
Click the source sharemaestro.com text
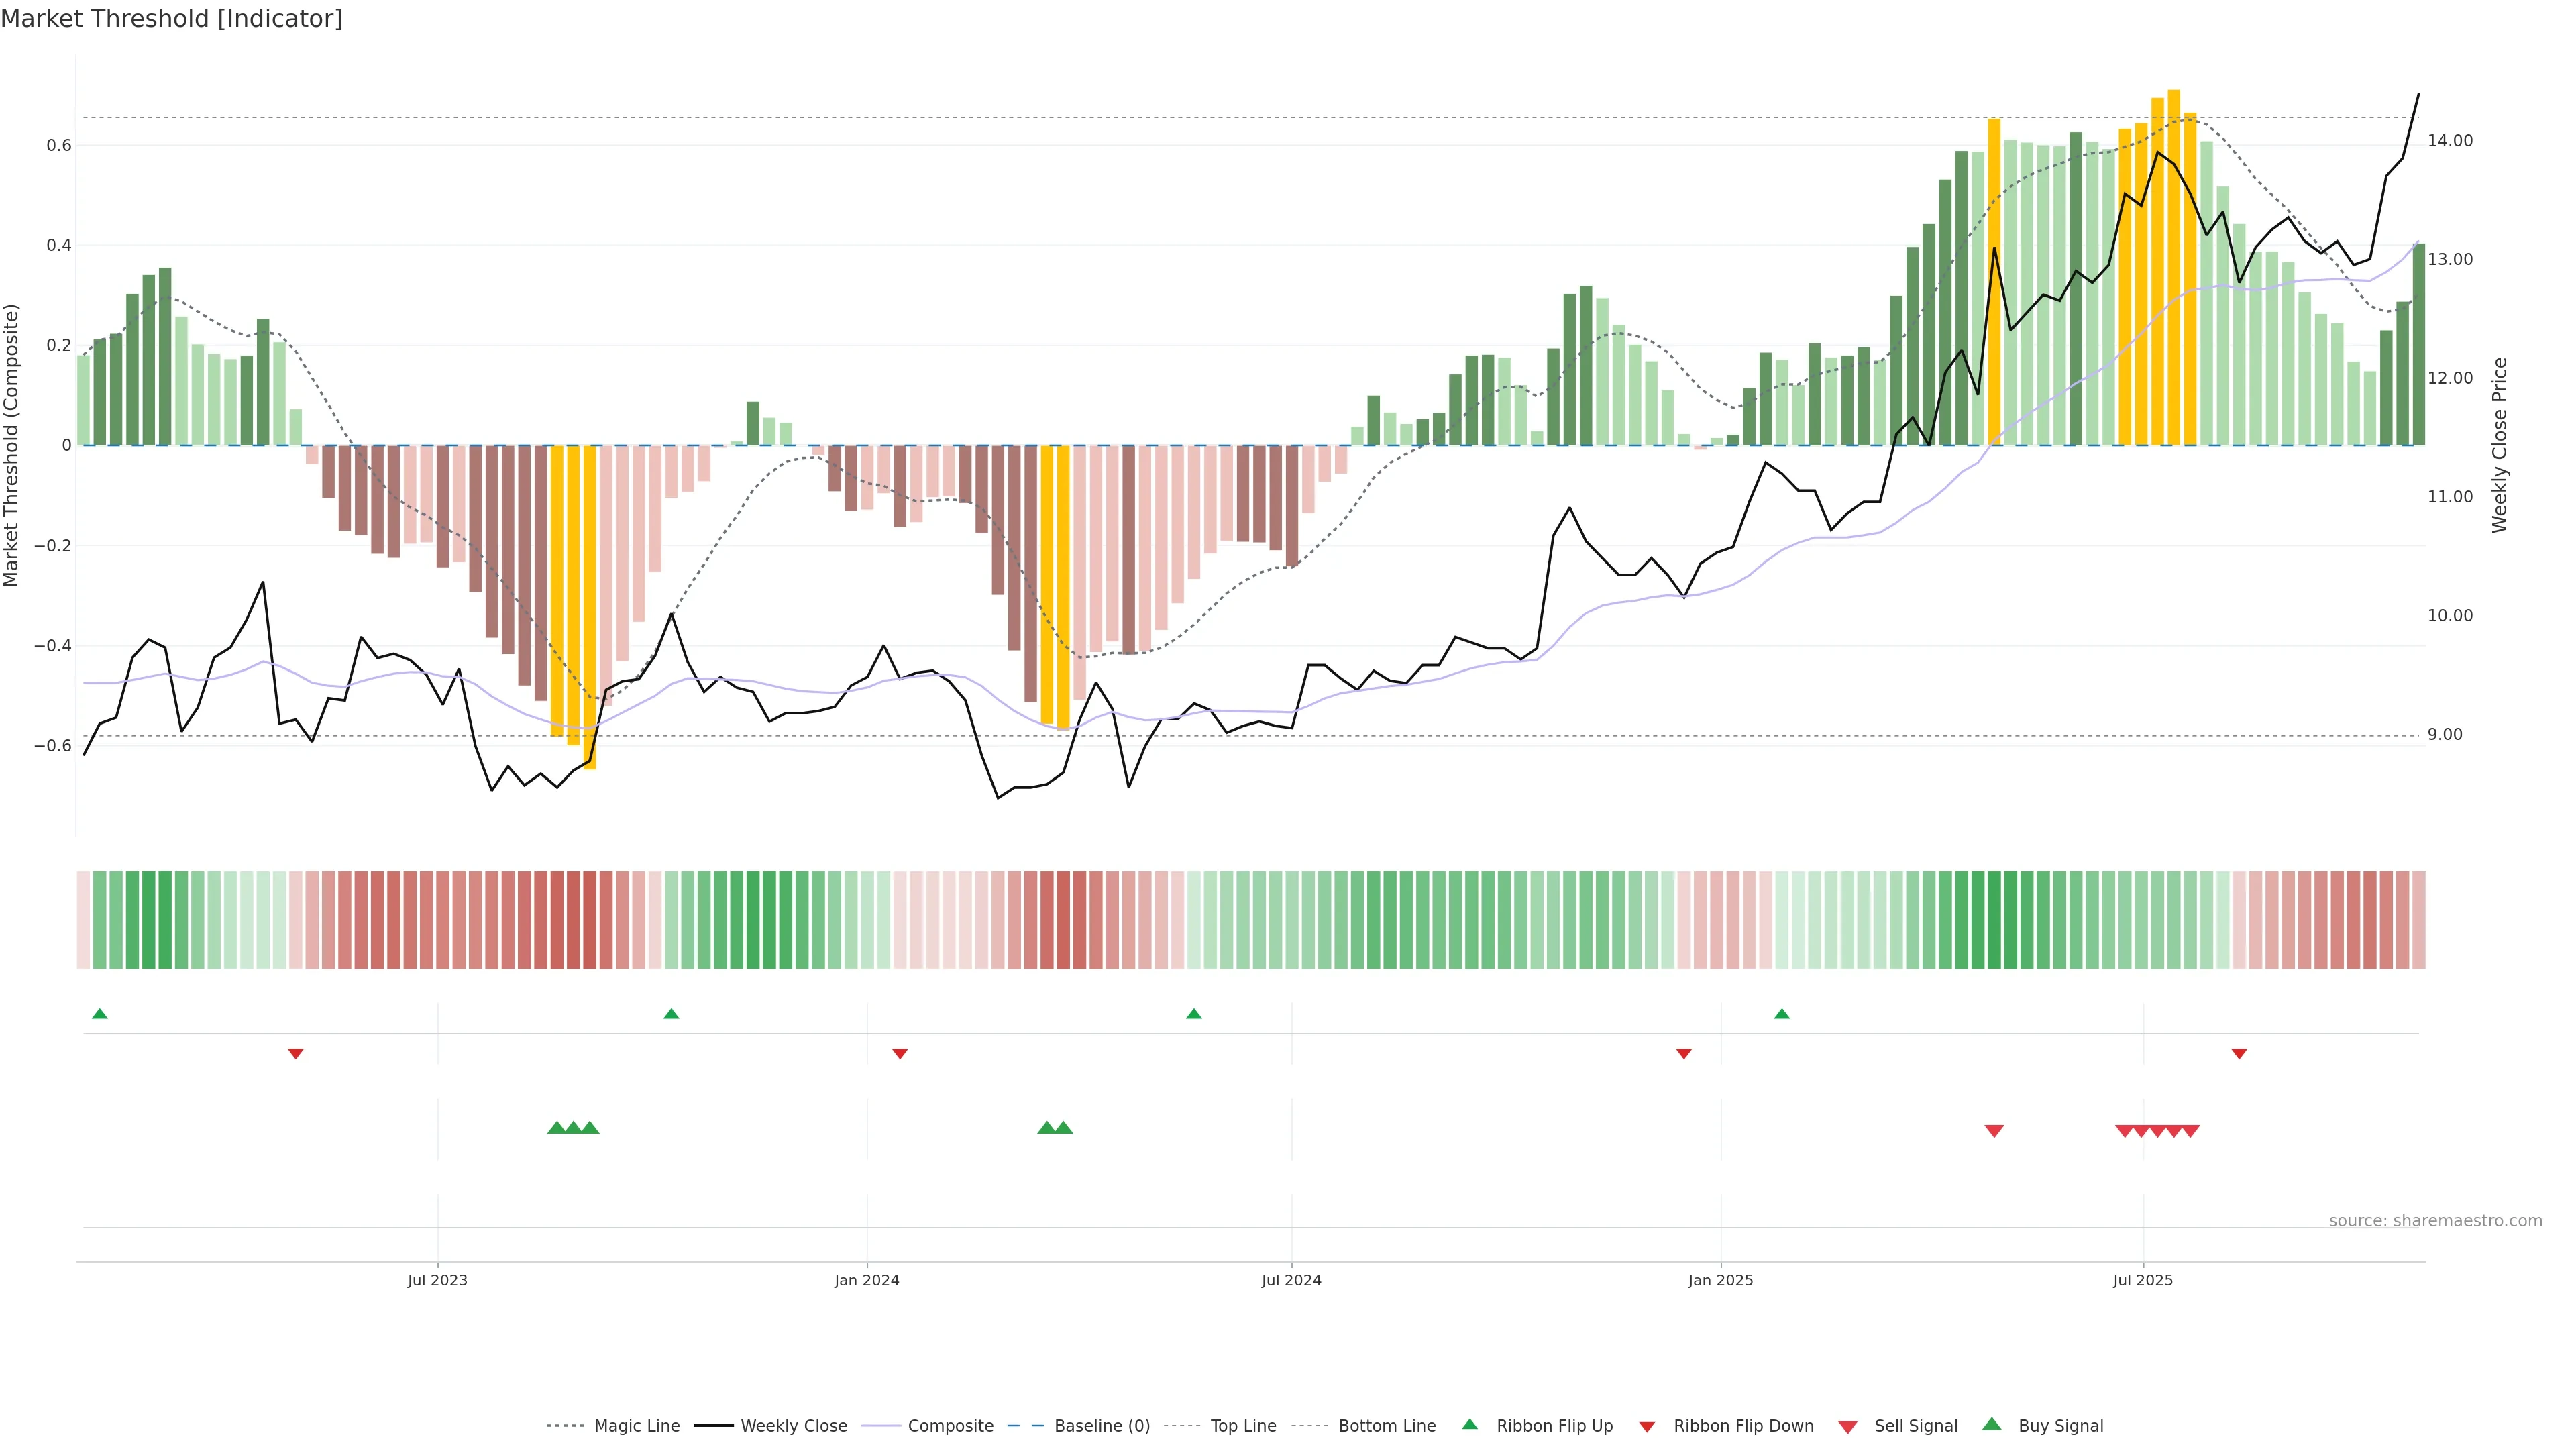tap(2435, 1221)
